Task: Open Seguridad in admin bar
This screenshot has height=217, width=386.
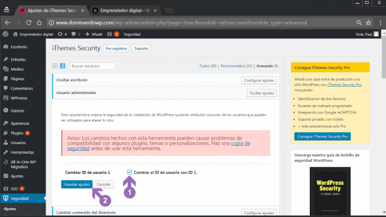Action: point(132,34)
